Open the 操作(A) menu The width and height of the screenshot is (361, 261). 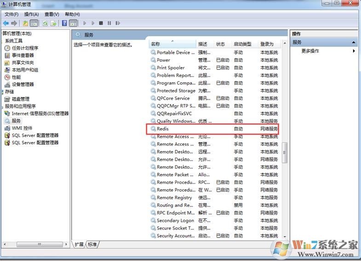pos(32,14)
